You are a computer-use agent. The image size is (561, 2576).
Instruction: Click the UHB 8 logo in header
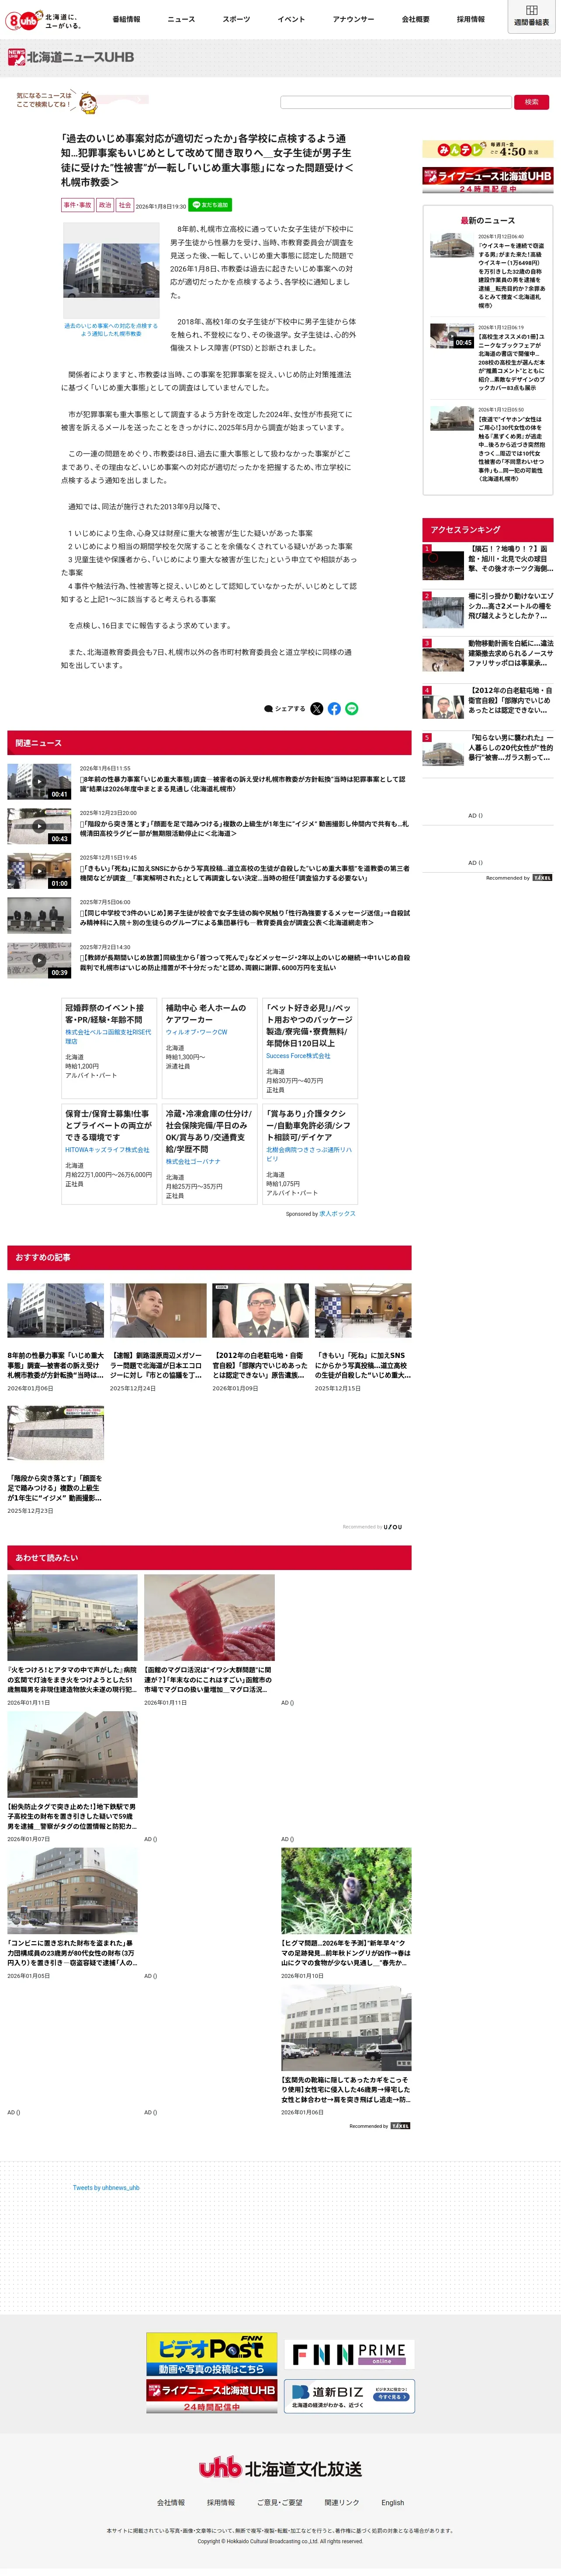pos(43,20)
